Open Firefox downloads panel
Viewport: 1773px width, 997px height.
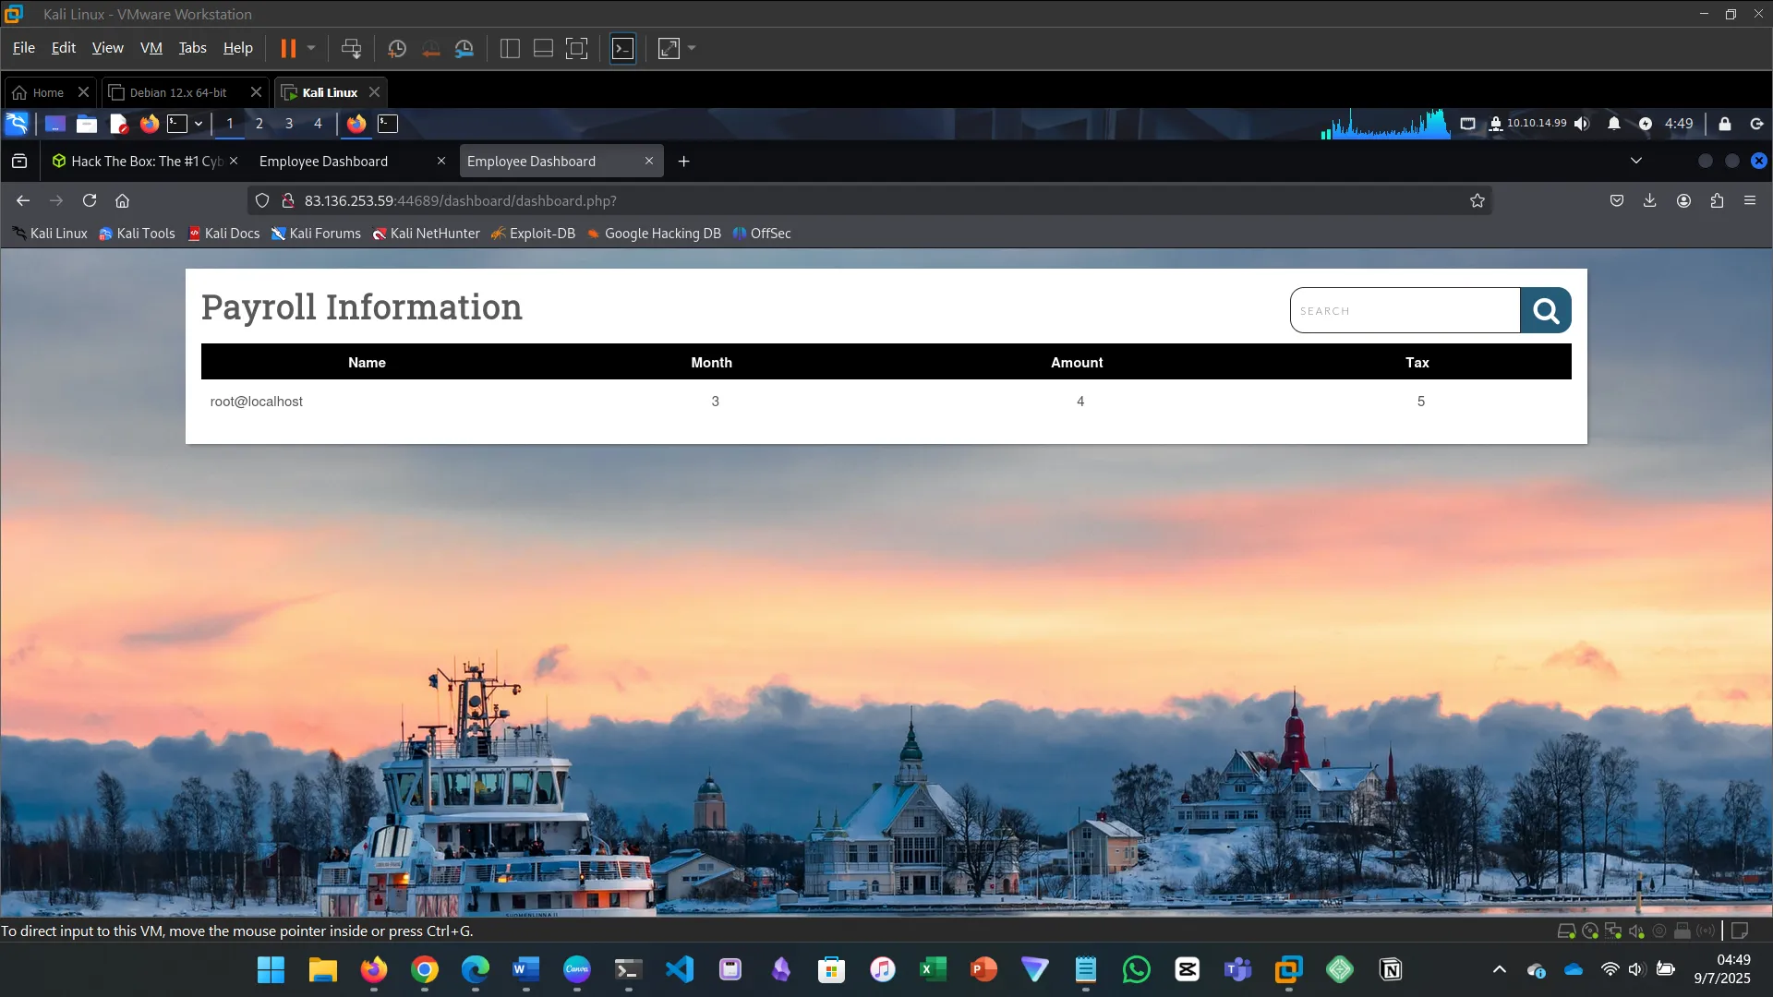click(x=1649, y=200)
